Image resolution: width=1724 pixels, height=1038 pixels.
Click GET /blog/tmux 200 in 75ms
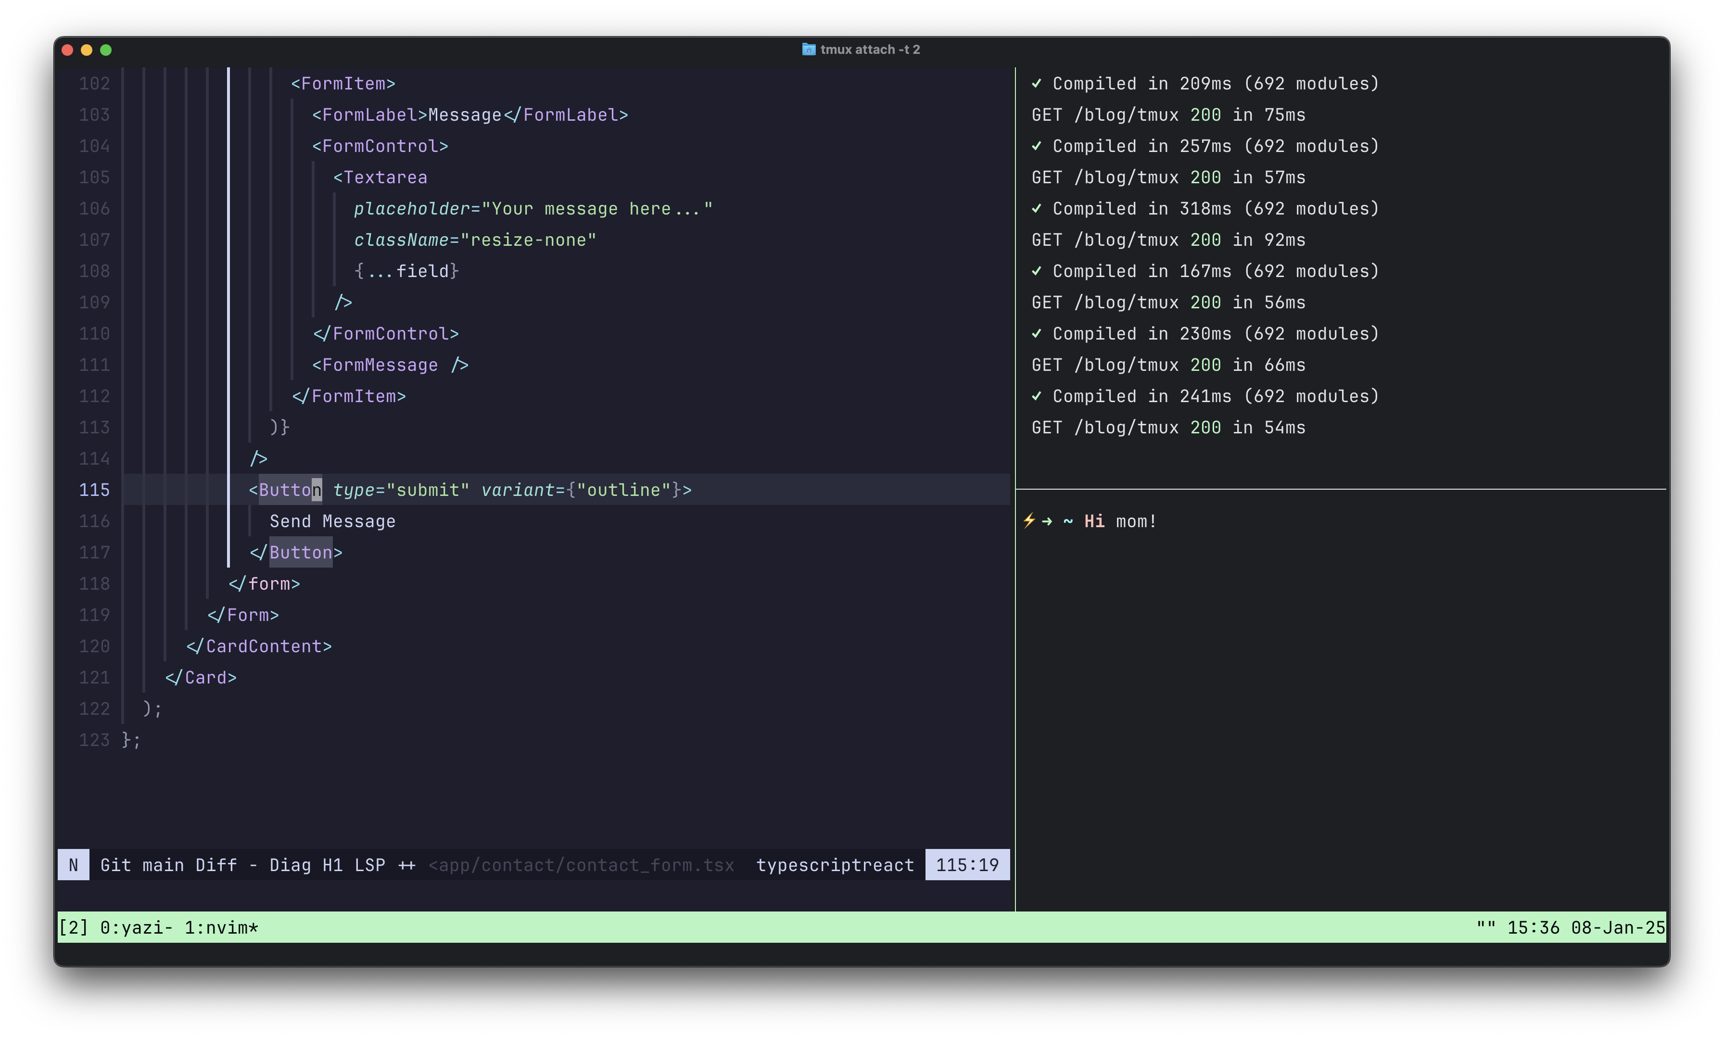point(1169,114)
